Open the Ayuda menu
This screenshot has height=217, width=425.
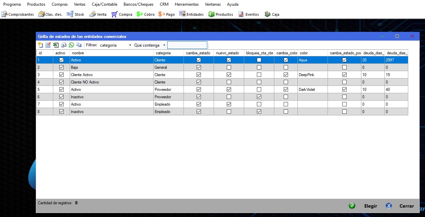(233, 4)
